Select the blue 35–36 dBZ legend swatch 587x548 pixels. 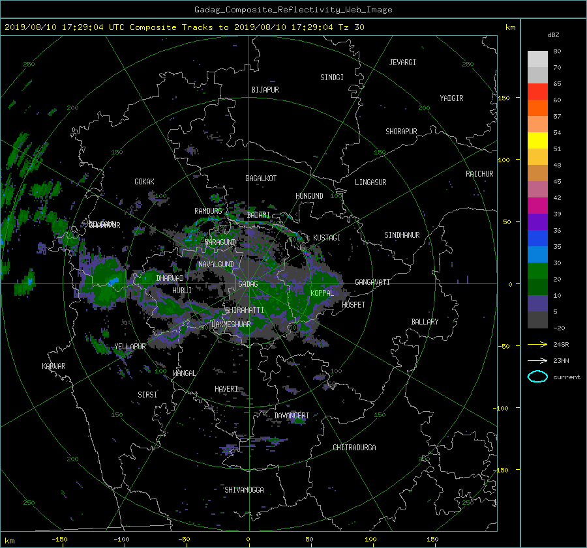coord(537,238)
